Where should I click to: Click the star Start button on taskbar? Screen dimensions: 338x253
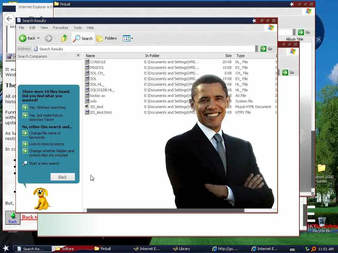coord(6,248)
